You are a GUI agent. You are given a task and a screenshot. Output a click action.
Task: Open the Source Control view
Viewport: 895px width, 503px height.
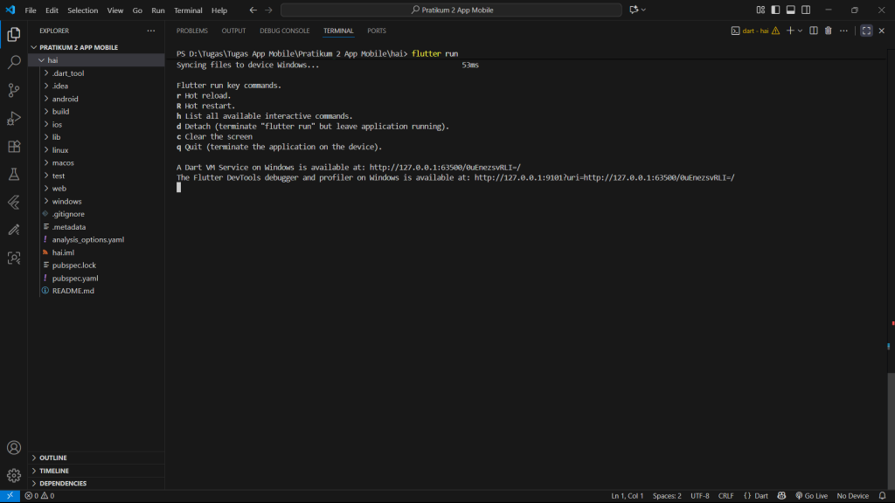(14, 90)
